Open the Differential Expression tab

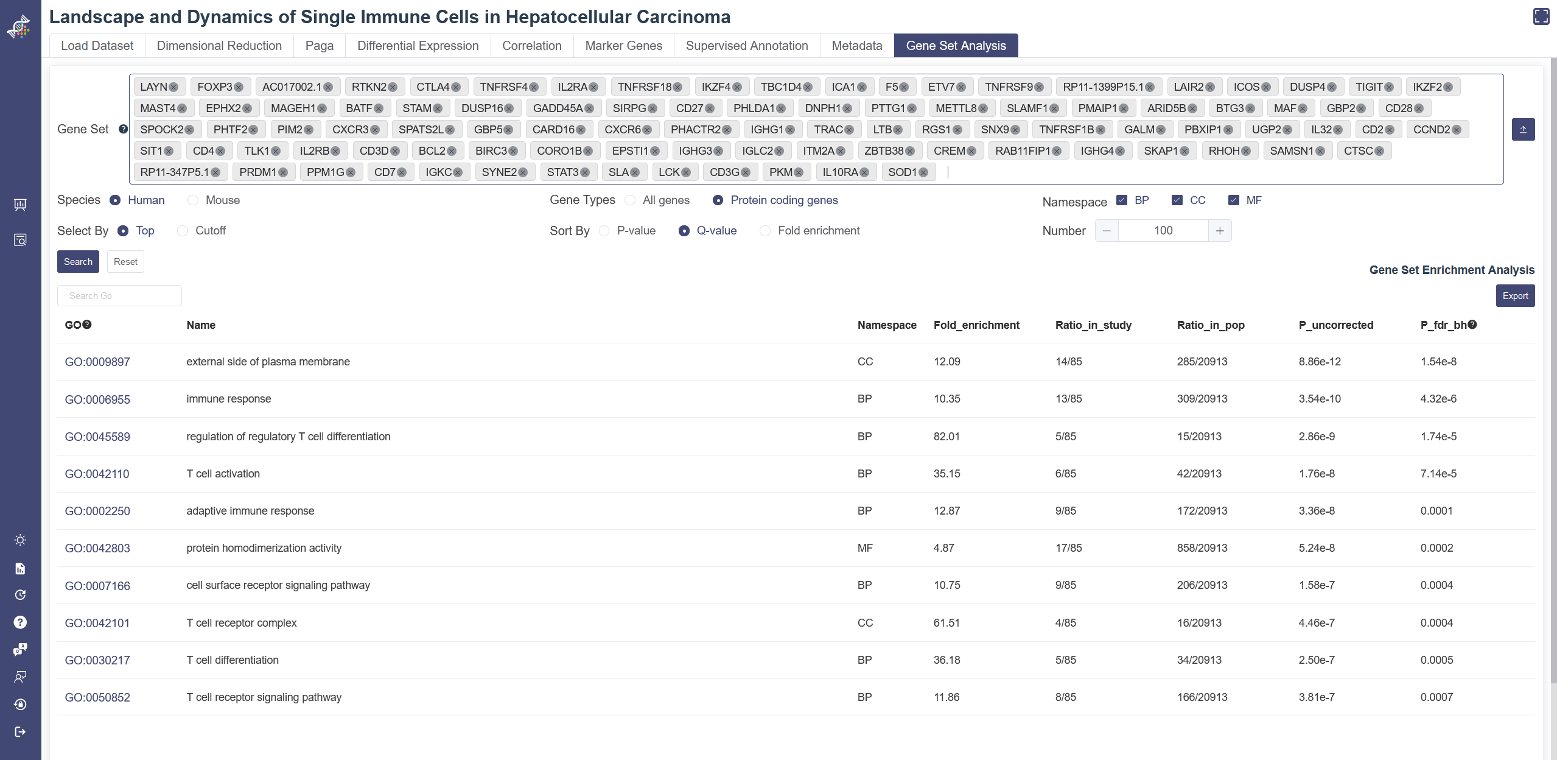[x=418, y=46]
